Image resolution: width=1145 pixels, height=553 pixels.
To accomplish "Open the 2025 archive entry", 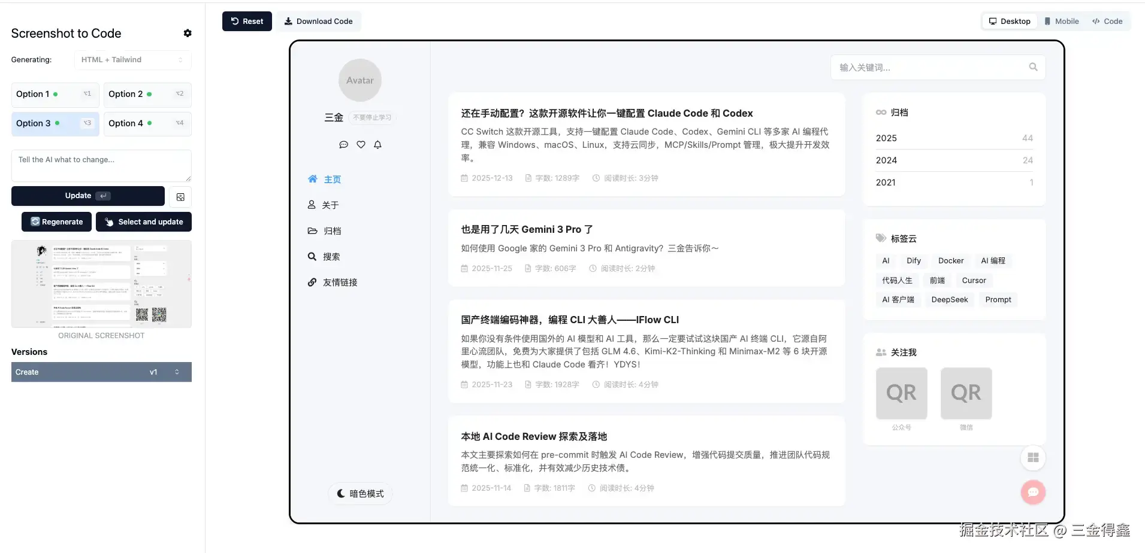I will click(x=954, y=138).
